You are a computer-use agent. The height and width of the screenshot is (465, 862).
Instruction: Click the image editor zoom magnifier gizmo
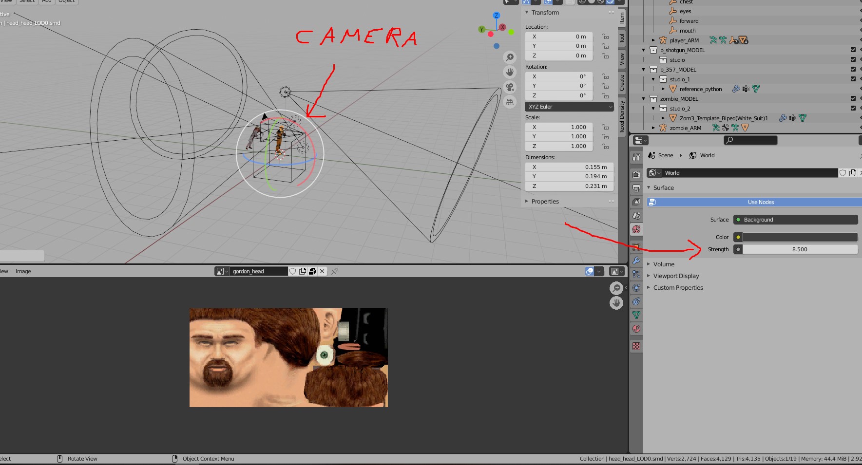pos(616,288)
